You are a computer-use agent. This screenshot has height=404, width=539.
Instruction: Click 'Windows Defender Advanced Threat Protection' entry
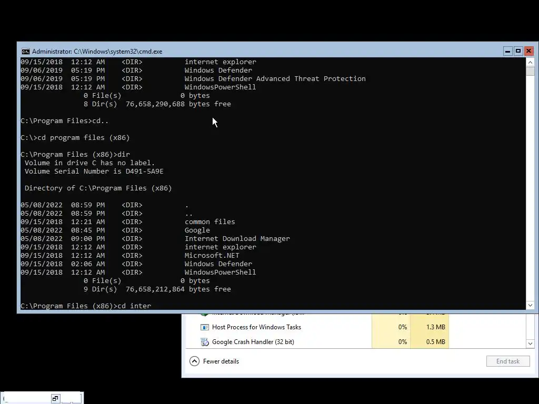pyautogui.click(x=275, y=79)
